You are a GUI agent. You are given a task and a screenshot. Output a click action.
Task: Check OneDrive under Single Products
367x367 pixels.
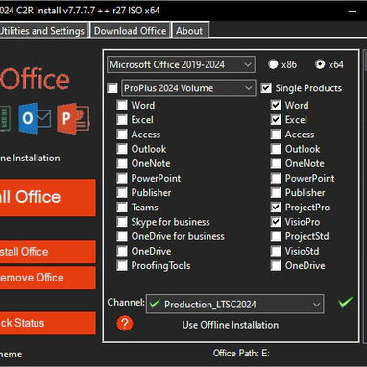tap(276, 265)
